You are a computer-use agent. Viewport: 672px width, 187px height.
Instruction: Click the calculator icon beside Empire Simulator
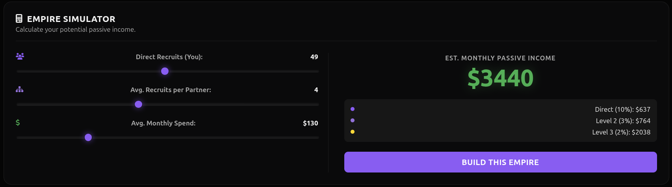19,18
